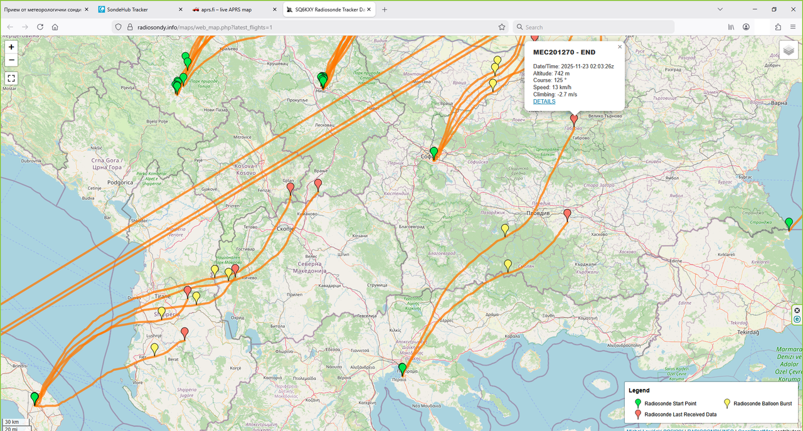Select the green start marker at Thessaloniki
The width and height of the screenshot is (803, 431).
(x=402, y=368)
